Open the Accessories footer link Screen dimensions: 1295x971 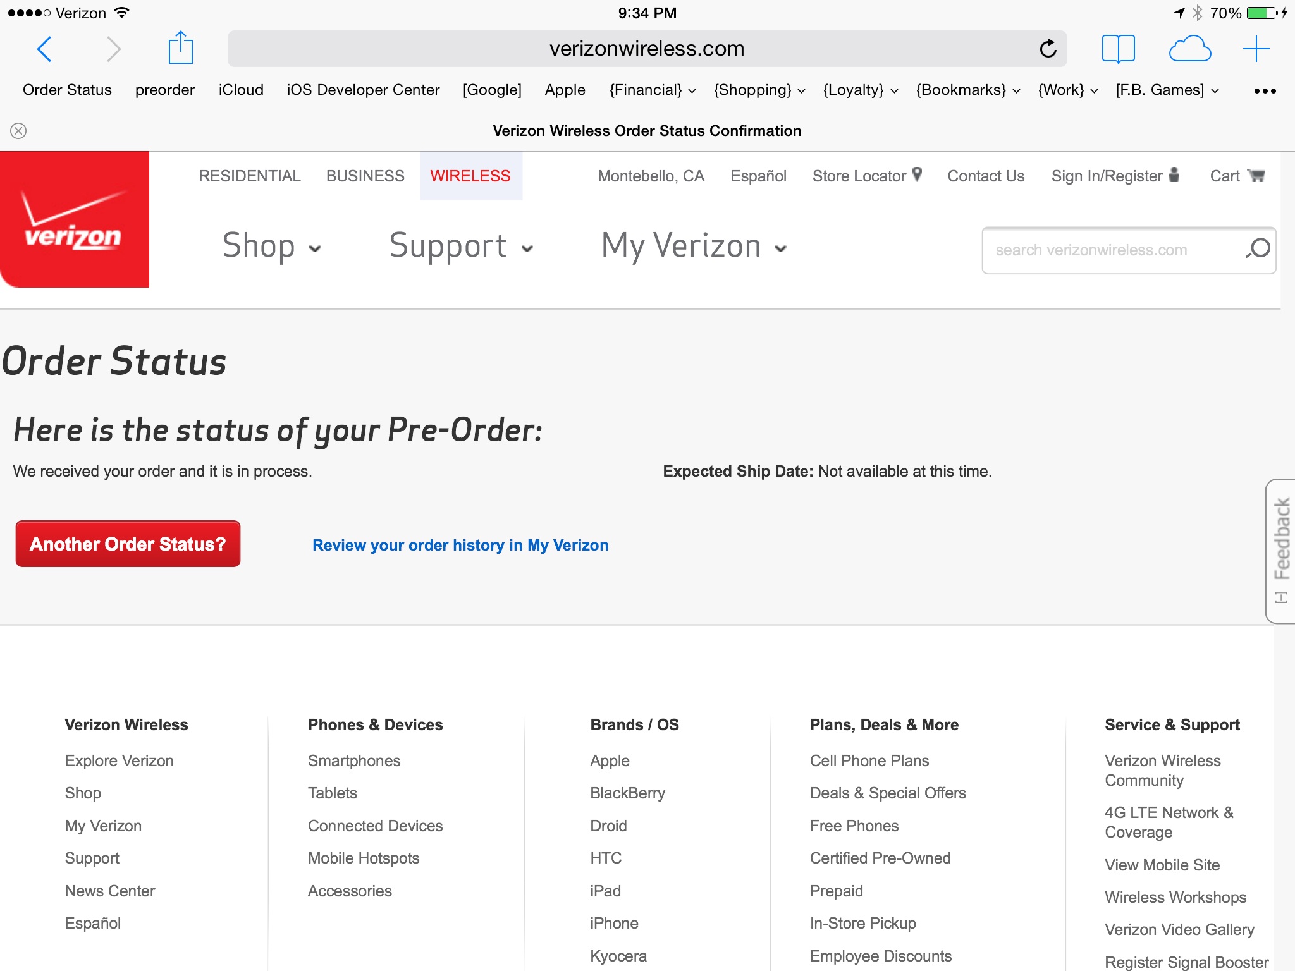pos(350,891)
